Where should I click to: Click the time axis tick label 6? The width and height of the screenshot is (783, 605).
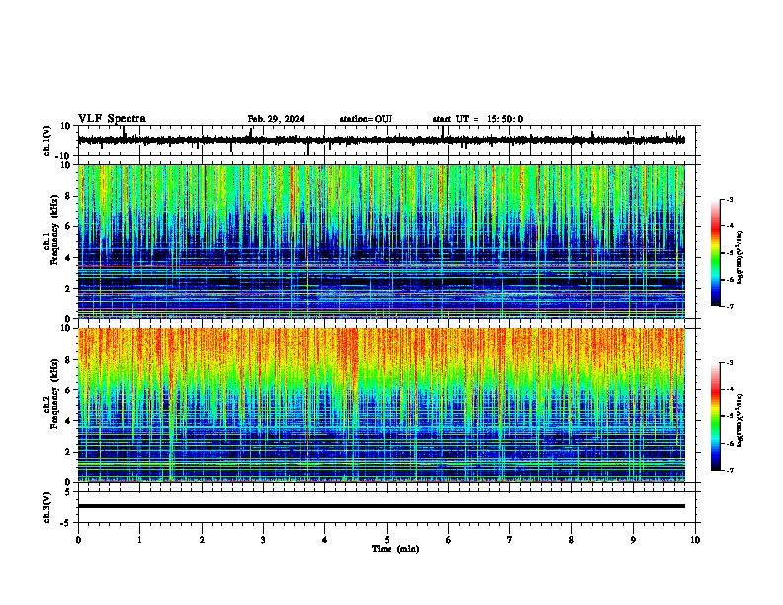[x=449, y=539]
